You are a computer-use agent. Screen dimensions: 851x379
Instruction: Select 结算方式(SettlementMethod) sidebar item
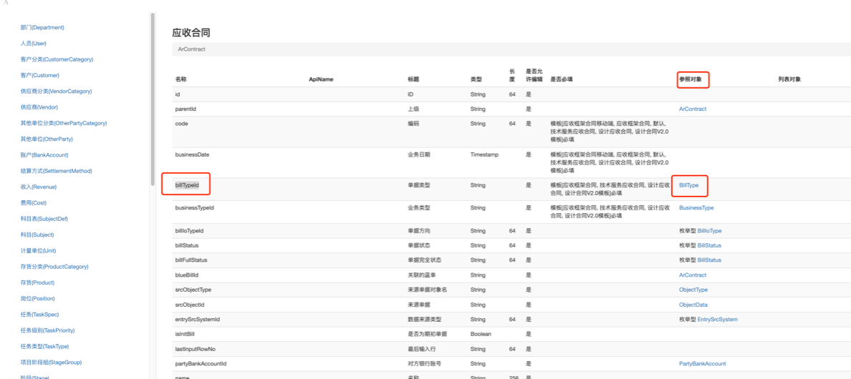click(x=56, y=171)
